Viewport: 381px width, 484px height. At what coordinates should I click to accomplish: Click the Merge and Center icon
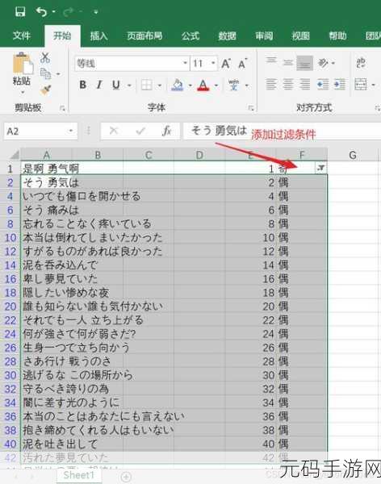[x=361, y=84]
